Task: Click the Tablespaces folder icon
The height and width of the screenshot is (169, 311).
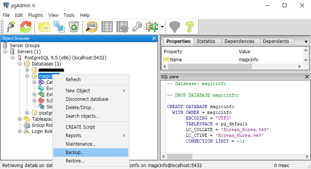Action: (x=27, y=119)
